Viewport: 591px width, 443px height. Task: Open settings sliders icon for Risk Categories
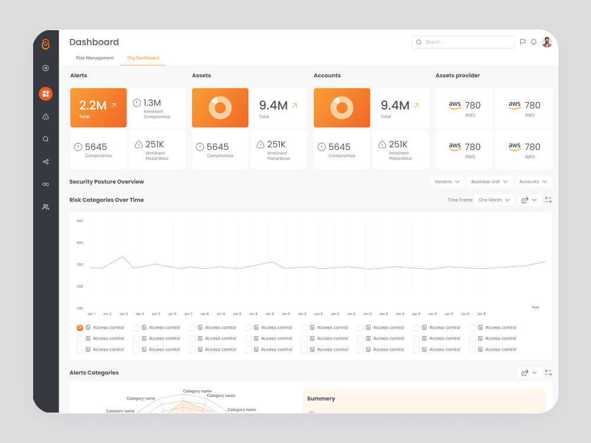click(548, 200)
